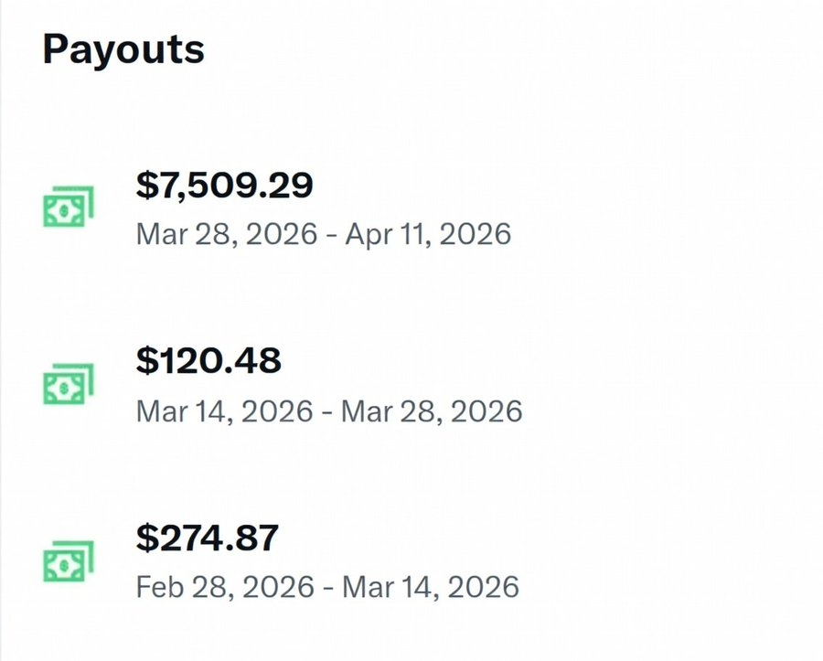Click the dollar sign in $7,509.29
The height and width of the screenshot is (661, 823).
[146, 186]
